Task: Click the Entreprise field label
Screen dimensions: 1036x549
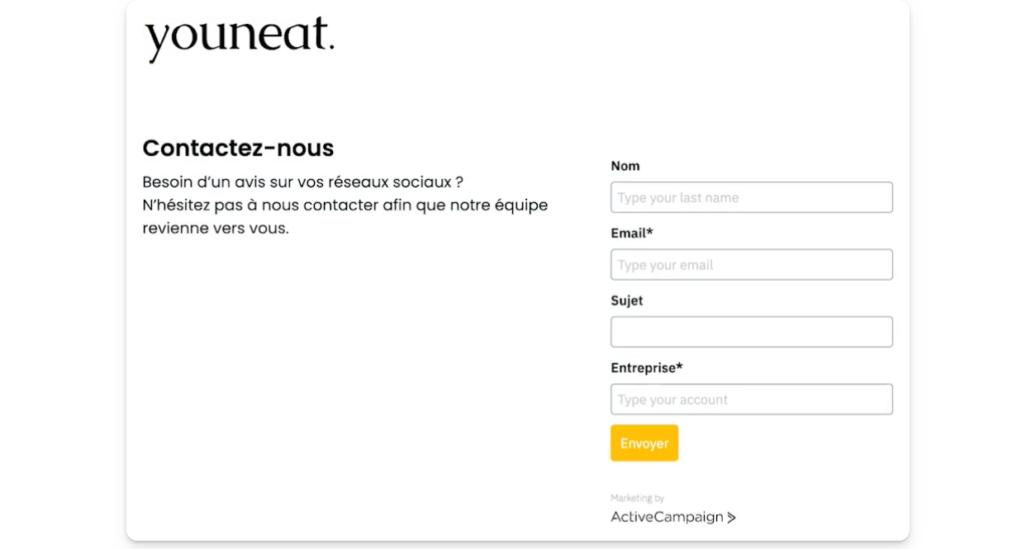Action: [643, 368]
